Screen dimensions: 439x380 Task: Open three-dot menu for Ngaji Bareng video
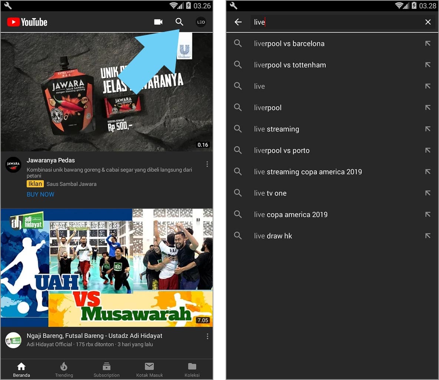[207, 336]
